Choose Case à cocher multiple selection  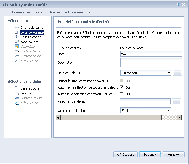click(30, 88)
